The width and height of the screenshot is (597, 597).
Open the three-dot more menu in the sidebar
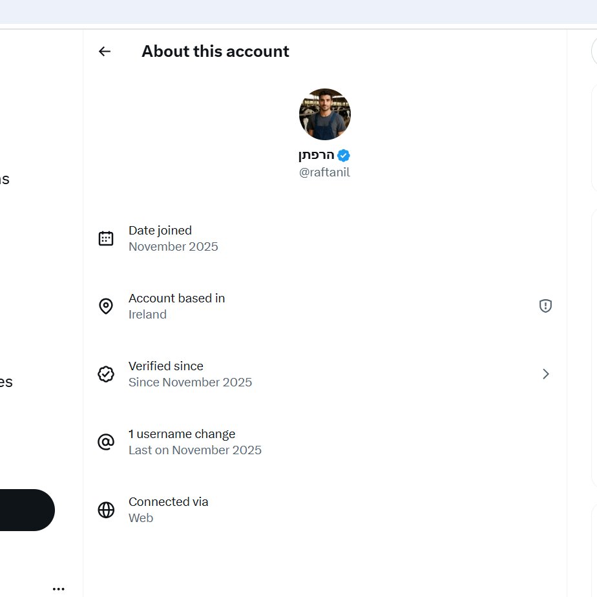click(x=58, y=589)
